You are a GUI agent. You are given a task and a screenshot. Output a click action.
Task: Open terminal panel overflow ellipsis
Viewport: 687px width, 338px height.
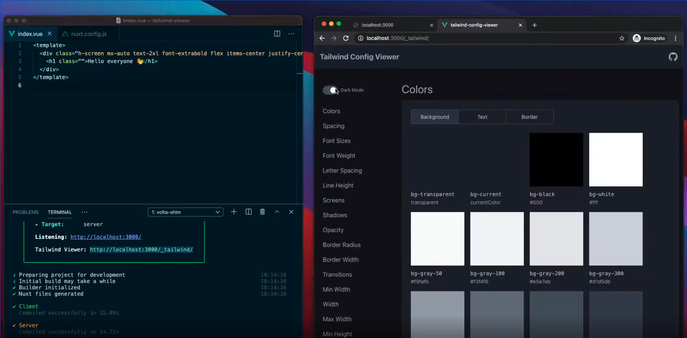84,212
